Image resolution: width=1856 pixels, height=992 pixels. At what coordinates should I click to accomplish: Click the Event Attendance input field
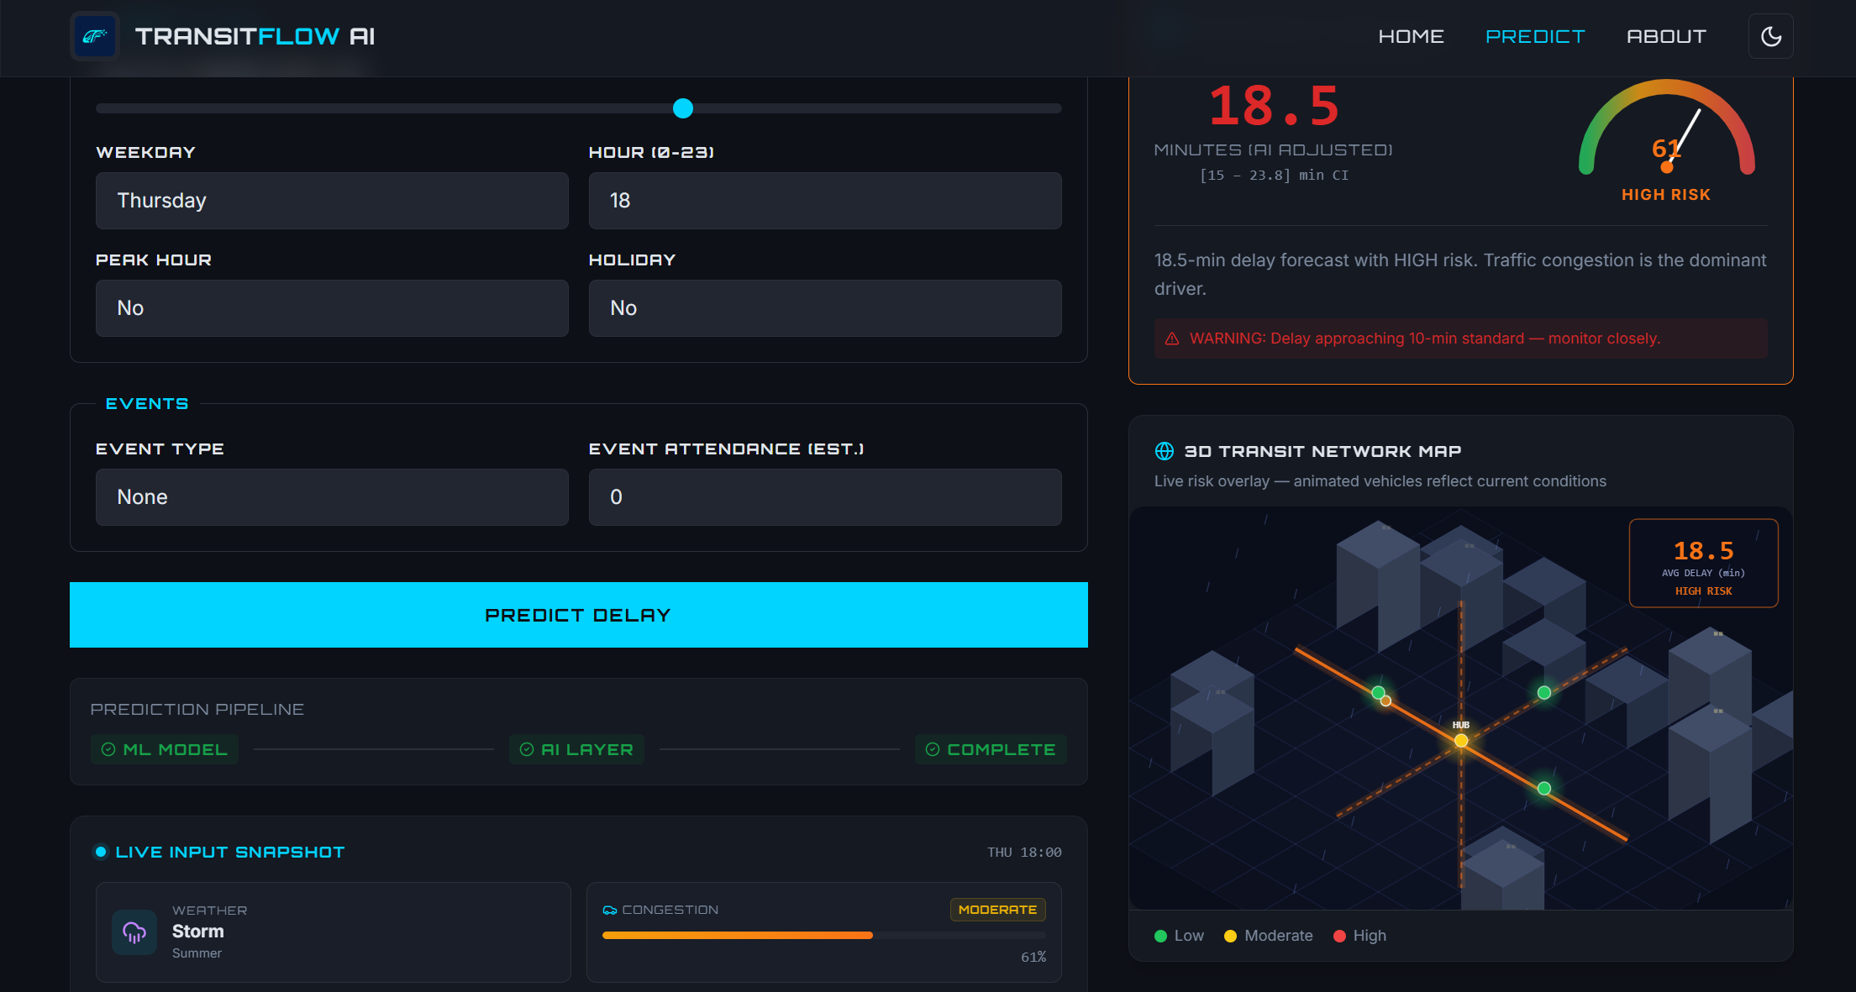[825, 496]
